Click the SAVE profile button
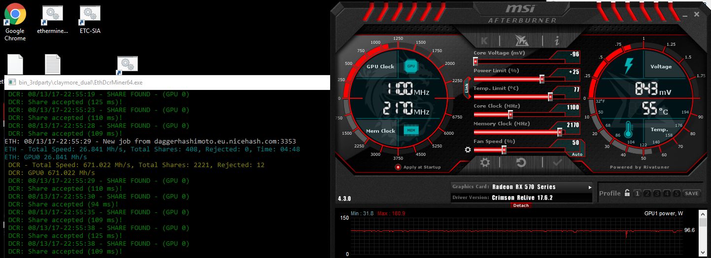The image size is (711, 258). pos(692,194)
